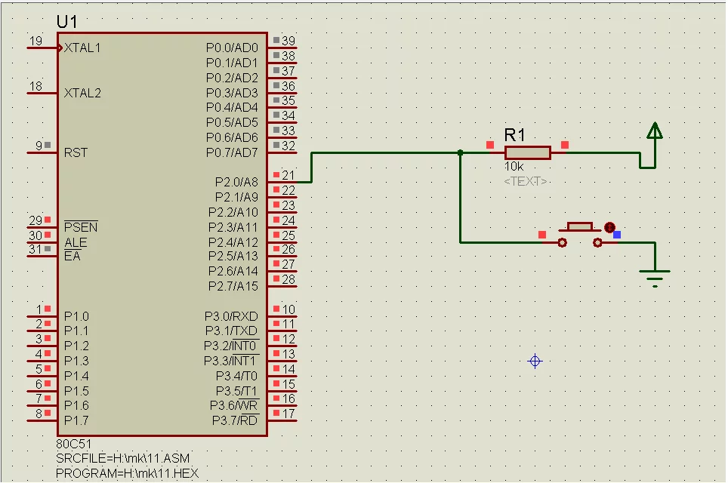728x483 pixels.
Task: Click the P0.3/AD3 pin label
Action: [232, 93]
